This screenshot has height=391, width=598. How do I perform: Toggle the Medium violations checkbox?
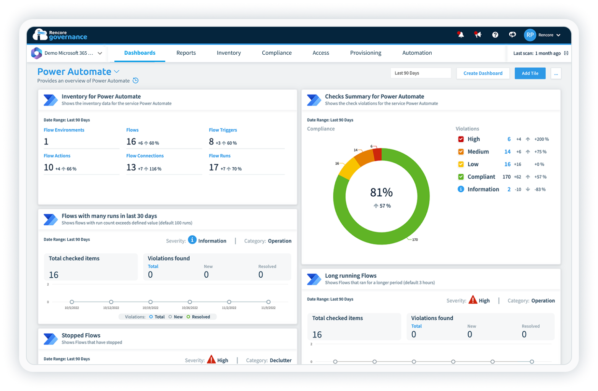[461, 152]
